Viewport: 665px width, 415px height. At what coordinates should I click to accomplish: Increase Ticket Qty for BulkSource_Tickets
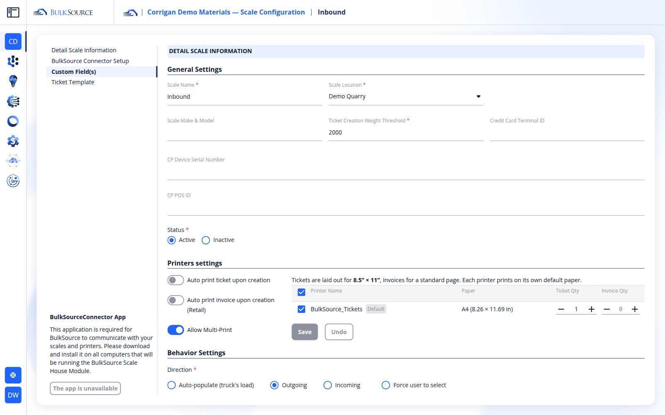(x=591, y=309)
